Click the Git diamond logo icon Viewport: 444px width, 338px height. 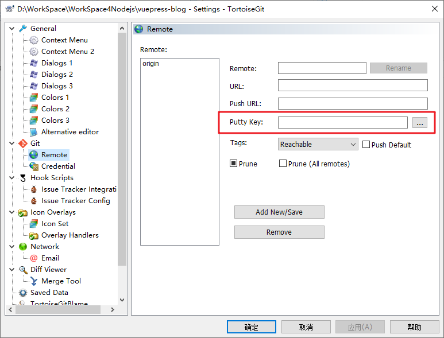pyautogui.click(x=23, y=143)
